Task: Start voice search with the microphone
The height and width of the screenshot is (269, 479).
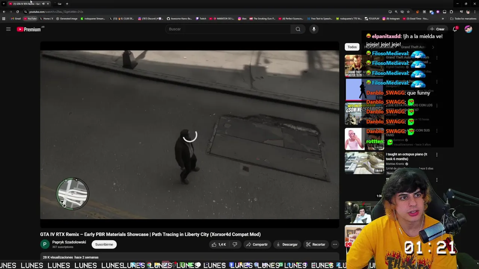Action: (x=314, y=29)
